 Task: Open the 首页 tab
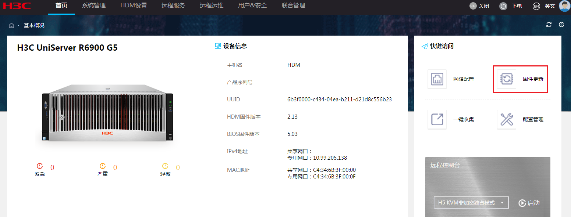61,6
